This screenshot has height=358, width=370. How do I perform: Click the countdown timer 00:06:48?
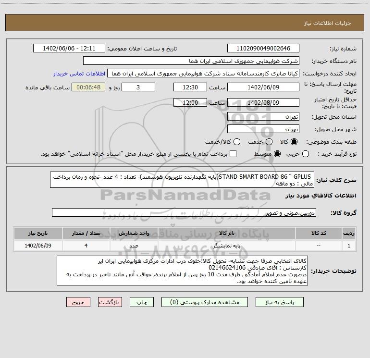tap(88, 87)
